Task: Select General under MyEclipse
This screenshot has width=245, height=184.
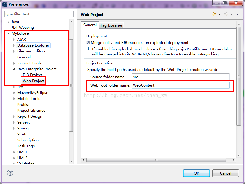Action: point(24,57)
